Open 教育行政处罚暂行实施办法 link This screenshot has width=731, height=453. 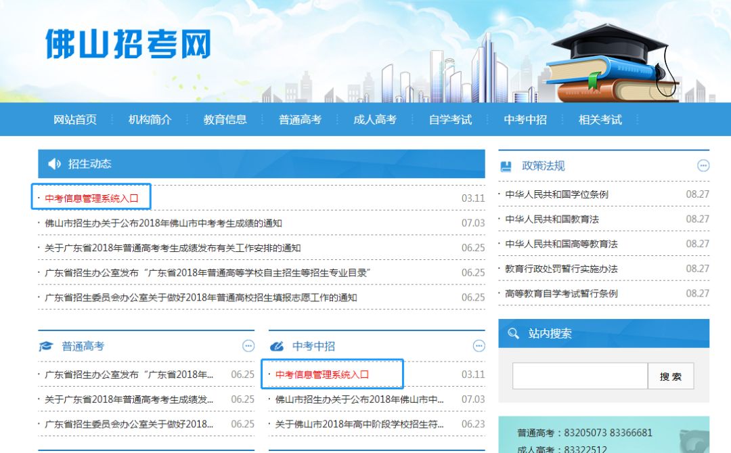click(561, 269)
